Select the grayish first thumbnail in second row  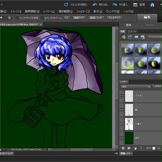tap(127, 63)
